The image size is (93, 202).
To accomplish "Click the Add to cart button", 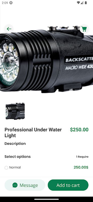I will coord(68,185).
